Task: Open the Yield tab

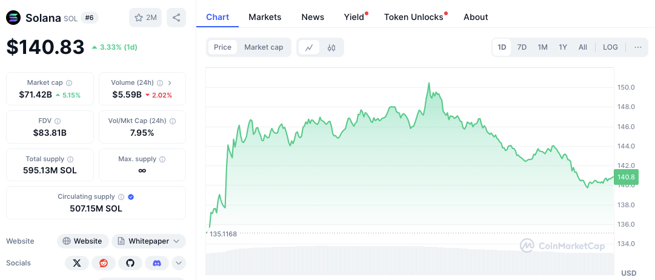Action: coord(354,17)
